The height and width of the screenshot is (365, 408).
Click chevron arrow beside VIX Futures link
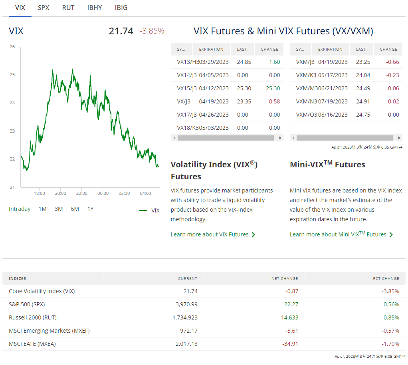point(254,235)
